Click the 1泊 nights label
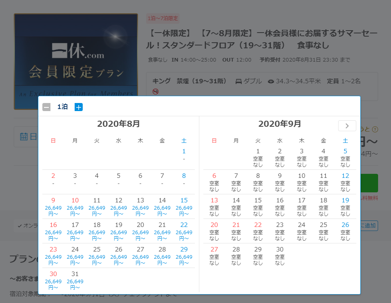The width and height of the screenshot is (391, 303). (x=63, y=107)
